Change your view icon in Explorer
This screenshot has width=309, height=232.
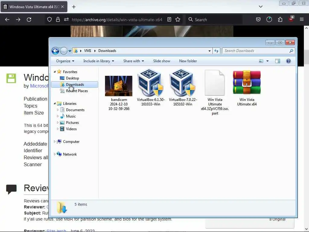(x=261, y=61)
